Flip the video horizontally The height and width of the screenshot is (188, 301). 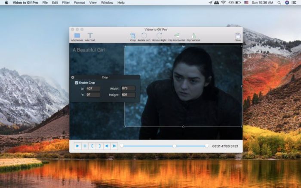click(176, 36)
